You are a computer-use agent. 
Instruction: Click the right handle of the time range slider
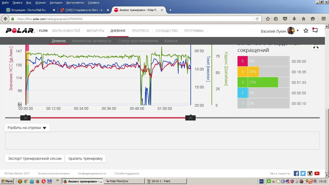(x=190, y=118)
